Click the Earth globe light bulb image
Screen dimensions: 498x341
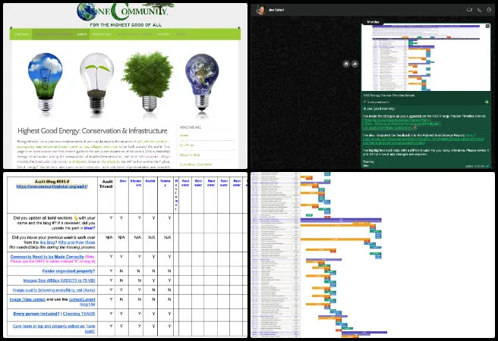point(202,82)
